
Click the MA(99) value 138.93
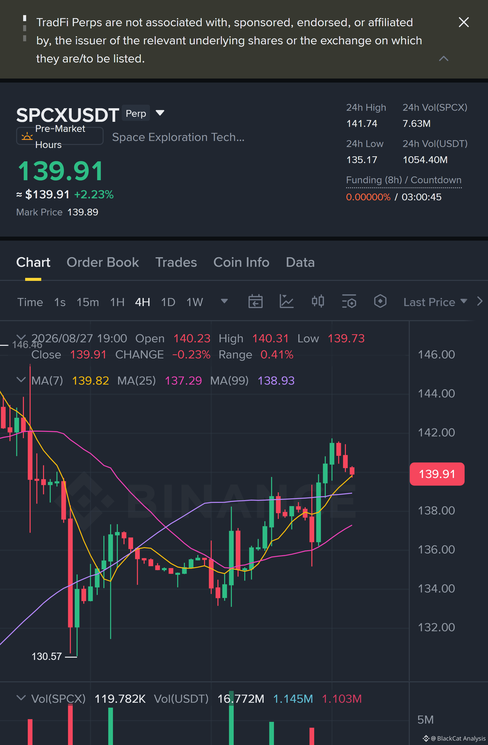pyautogui.click(x=276, y=381)
